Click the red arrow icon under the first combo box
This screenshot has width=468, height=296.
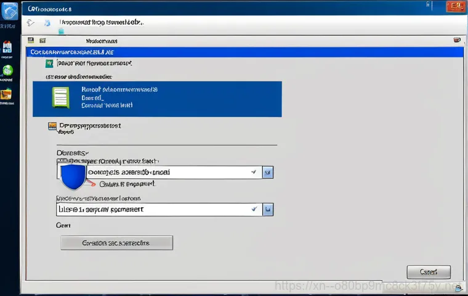91,183
